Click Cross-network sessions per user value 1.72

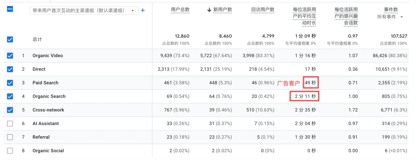pyautogui.click(x=353, y=110)
